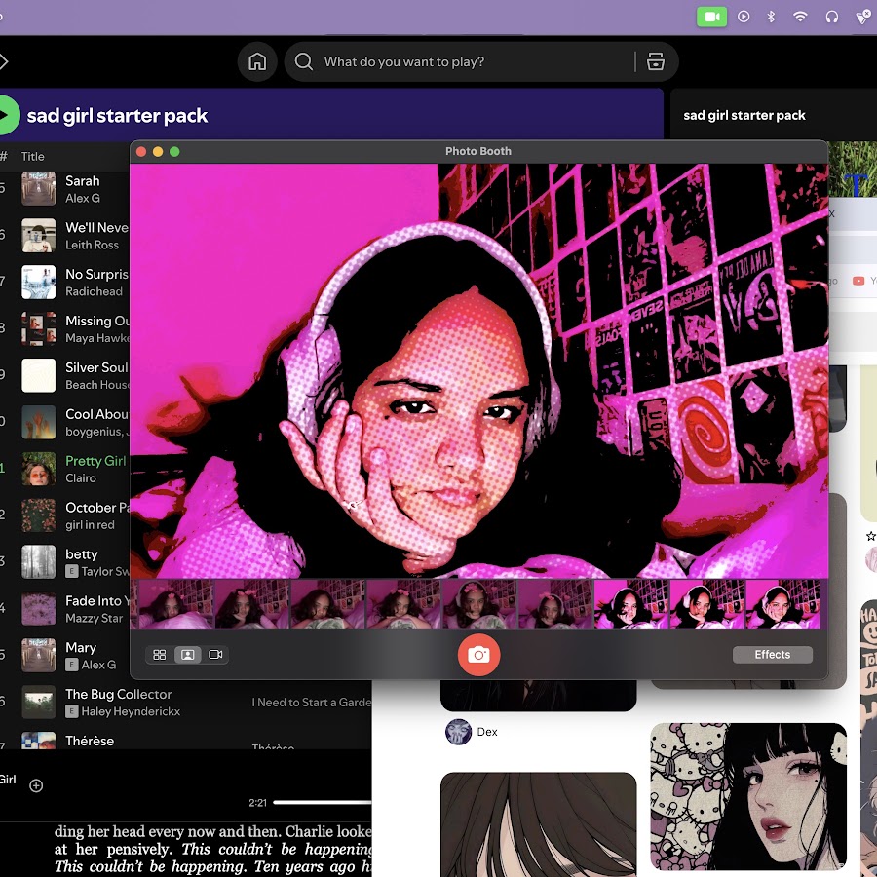This screenshot has width=877, height=877.
Task: Click the album art for Leith Ross track
Action: pos(39,236)
